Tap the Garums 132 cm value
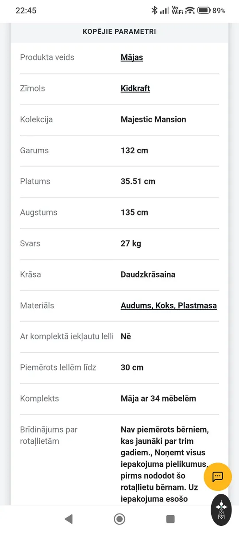Viewport: 239px width, 533px height. click(135, 151)
